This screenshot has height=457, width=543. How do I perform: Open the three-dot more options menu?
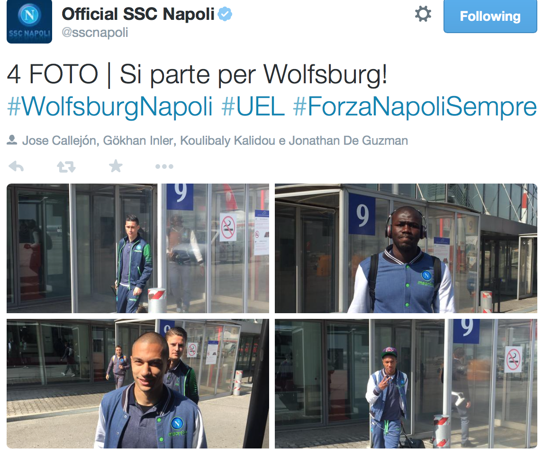click(x=164, y=167)
